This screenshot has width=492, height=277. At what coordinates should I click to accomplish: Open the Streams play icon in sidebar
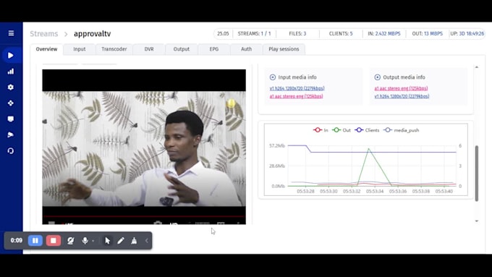(x=11, y=56)
